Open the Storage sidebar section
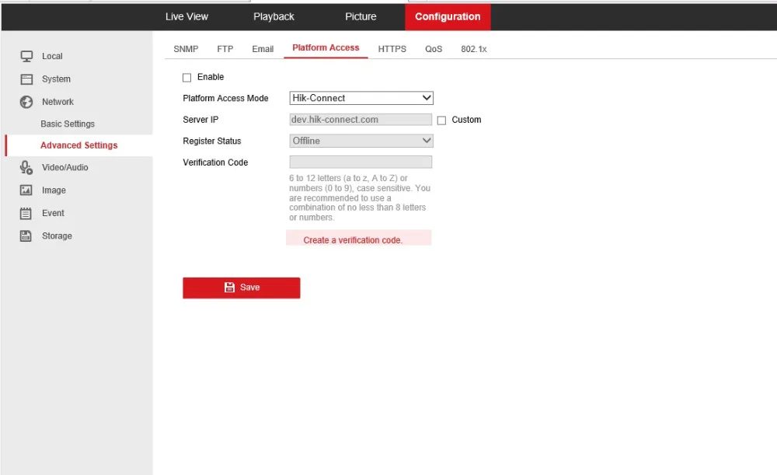Image resolution: width=777 pixels, height=475 pixels. click(57, 236)
